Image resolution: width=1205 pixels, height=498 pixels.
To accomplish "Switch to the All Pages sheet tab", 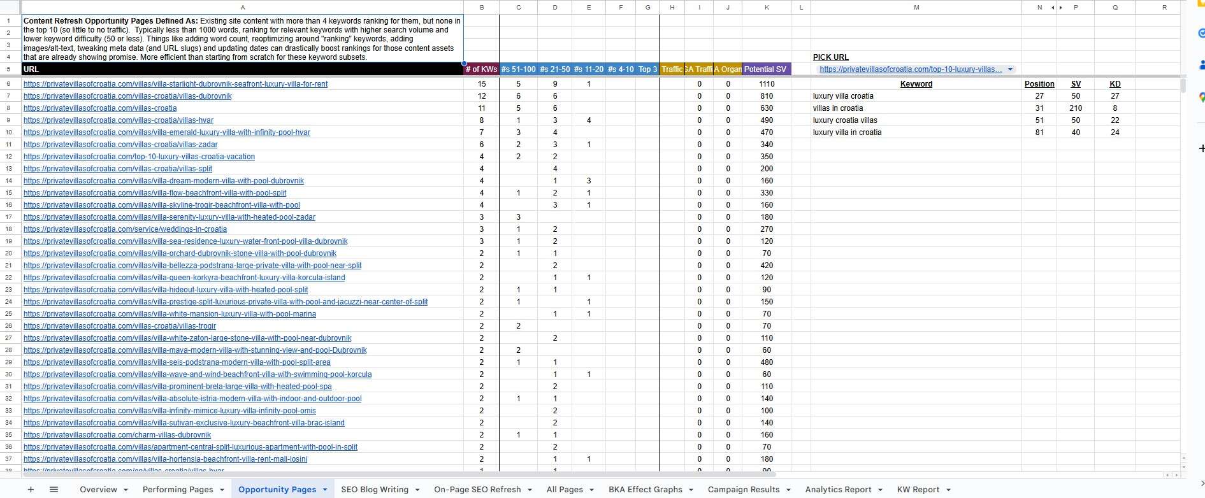I will coord(565,490).
